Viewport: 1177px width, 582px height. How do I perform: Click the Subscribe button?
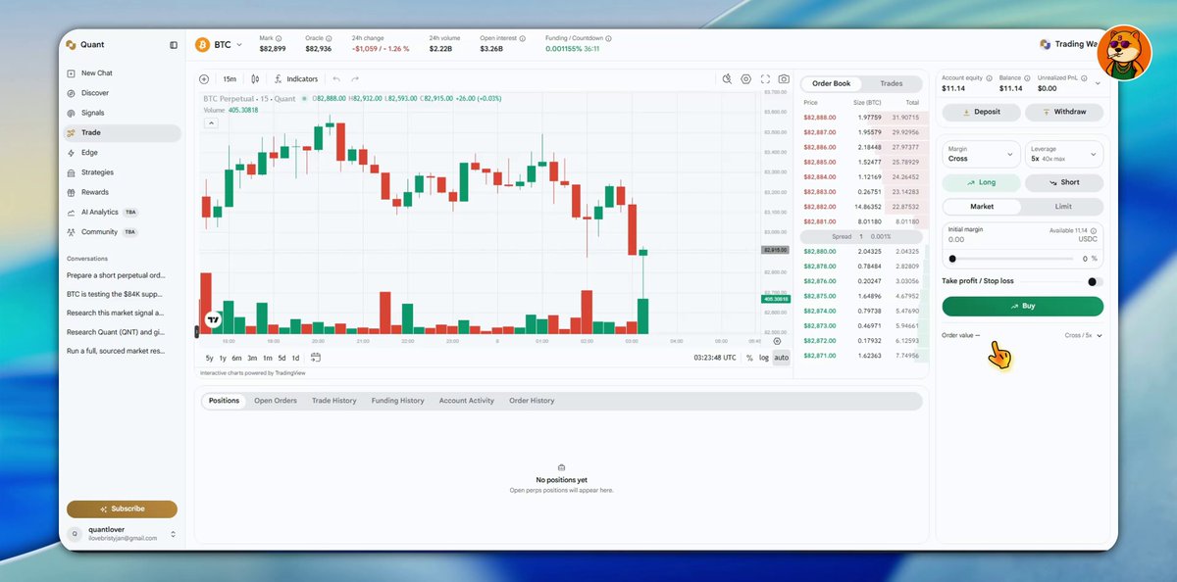[x=122, y=509]
